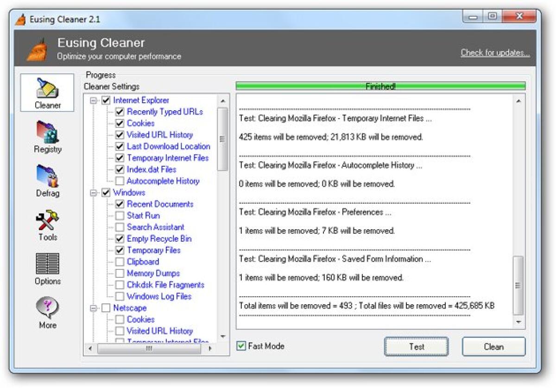Viewport: 556px width, 388px height.
Task: Select the Cleaner sidebar icon
Action: pyautogui.click(x=46, y=93)
